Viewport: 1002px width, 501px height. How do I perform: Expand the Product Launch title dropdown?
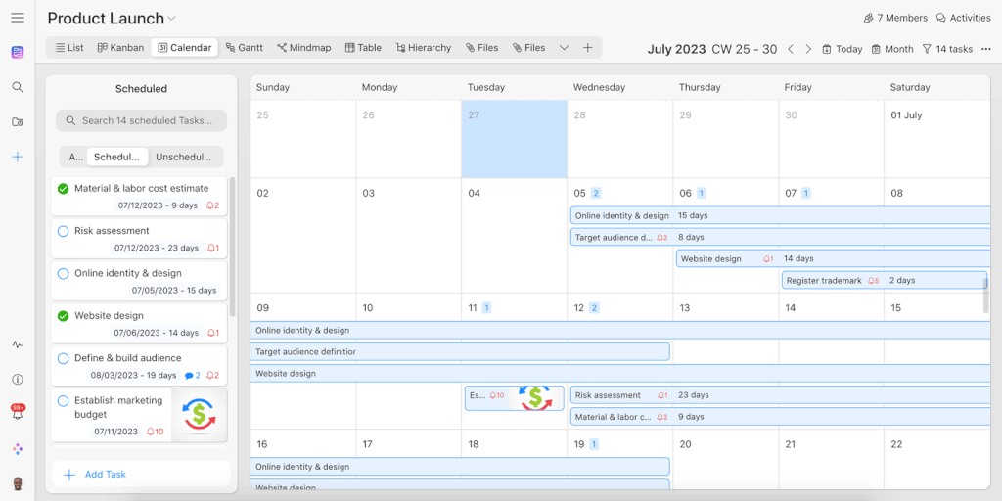(172, 18)
